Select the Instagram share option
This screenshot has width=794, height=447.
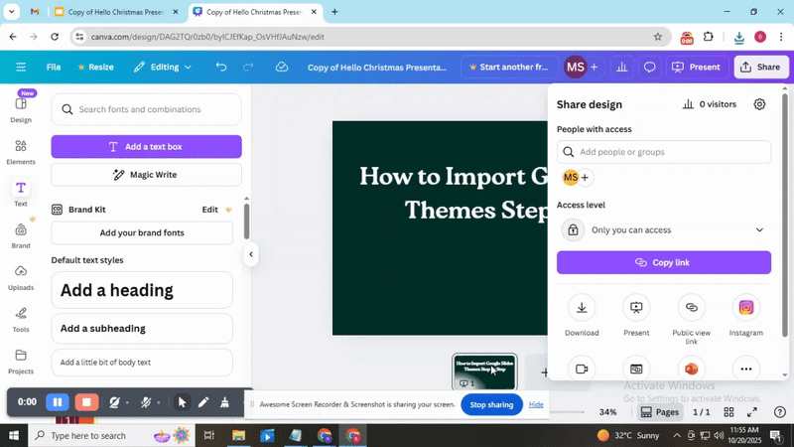(x=745, y=308)
